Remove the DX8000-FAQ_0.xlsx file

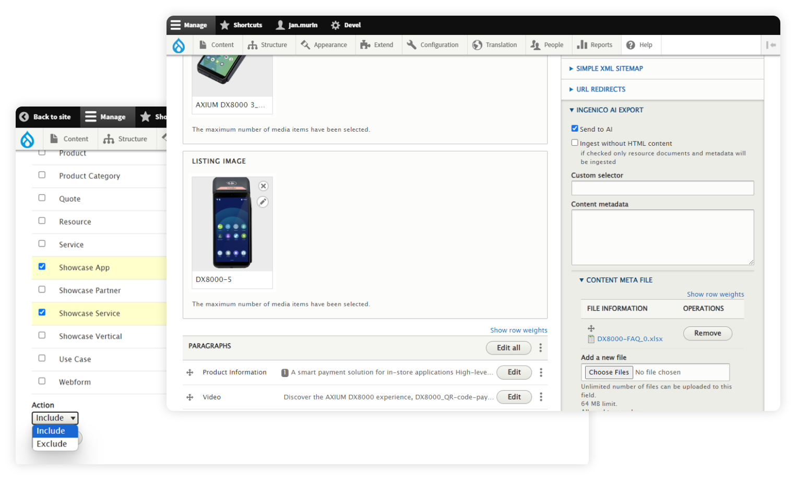point(707,333)
